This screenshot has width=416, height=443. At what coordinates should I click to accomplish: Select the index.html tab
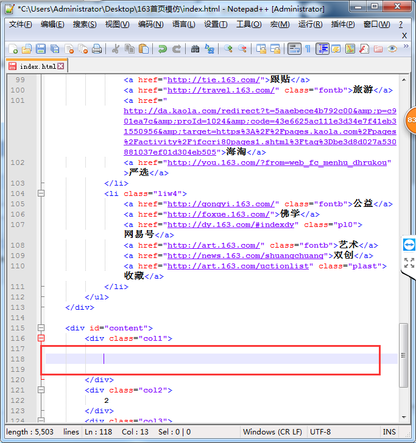[x=37, y=66]
